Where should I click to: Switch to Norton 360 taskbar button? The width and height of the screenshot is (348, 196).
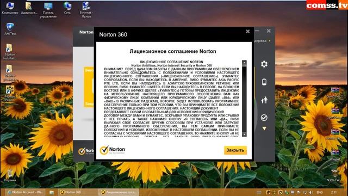(78, 192)
